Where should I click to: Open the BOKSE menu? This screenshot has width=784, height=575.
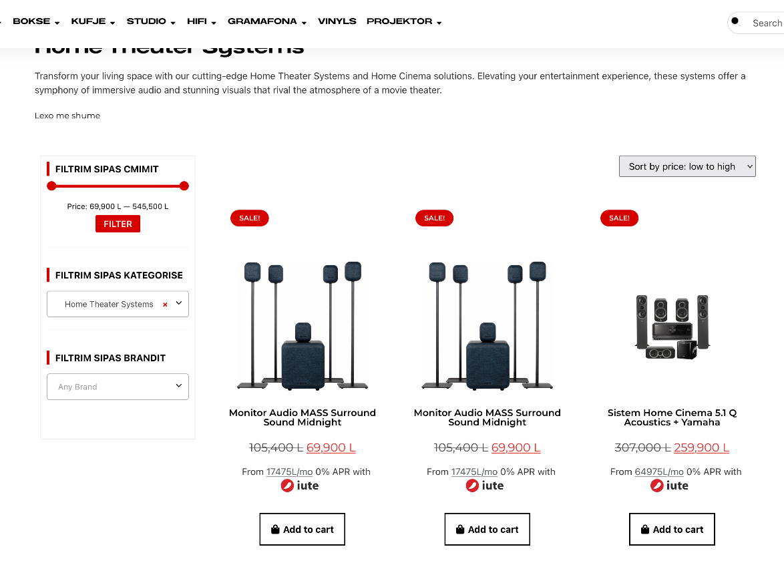click(x=36, y=21)
